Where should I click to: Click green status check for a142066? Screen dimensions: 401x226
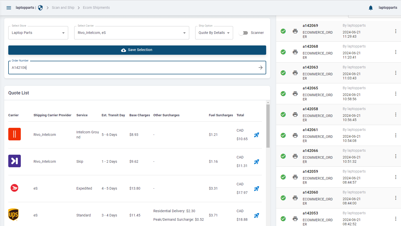283,156
